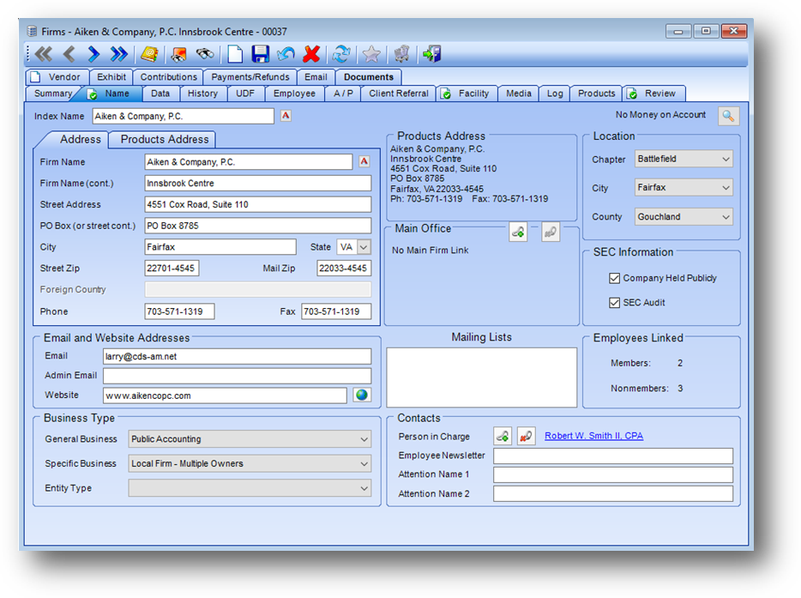Open the Exhibit tab
Viewport: 801px width, 598px height.
(111, 77)
